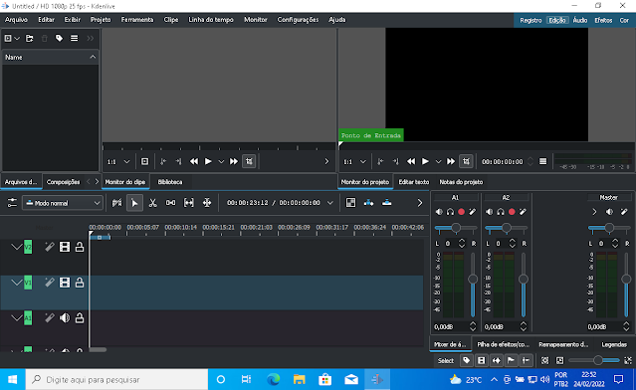Fast forward in the project monitor
This screenshot has height=390, width=636.
(x=451, y=161)
